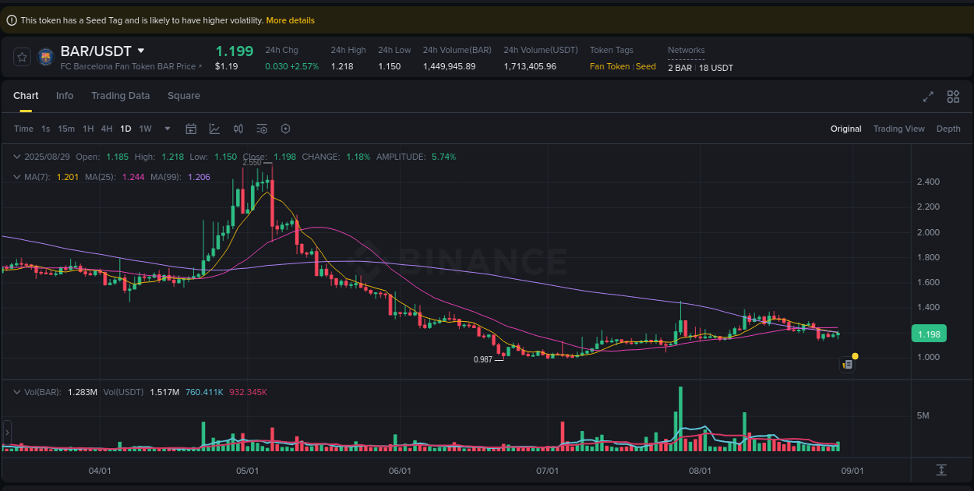
Task: Collapse the moving averages indicator row
Action: click(x=16, y=177)
